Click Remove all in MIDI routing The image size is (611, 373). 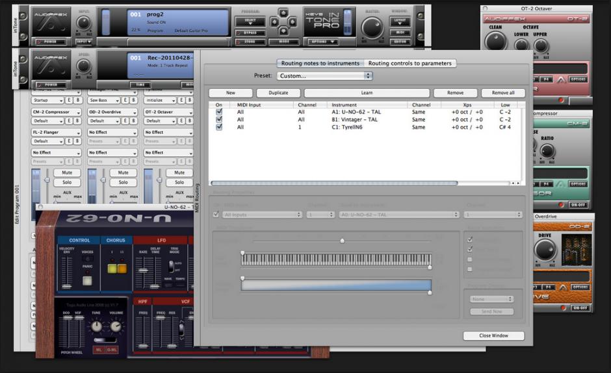503,93
